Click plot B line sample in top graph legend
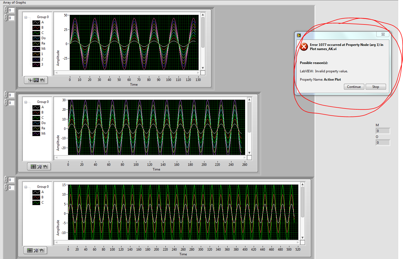 click(x=36, y=28)
